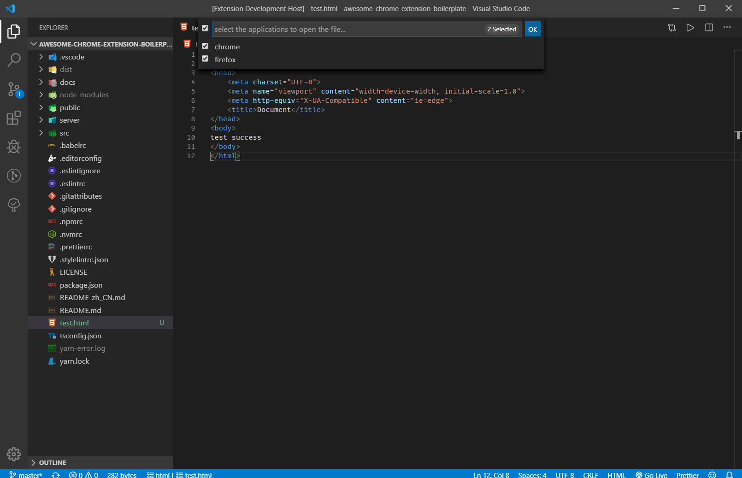Click the master* git branch indicator
Screen dimensions: 742x478
click(x=26, y=475)
